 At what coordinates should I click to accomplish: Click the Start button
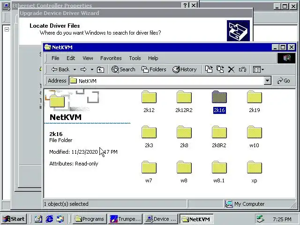pos(14,219)
